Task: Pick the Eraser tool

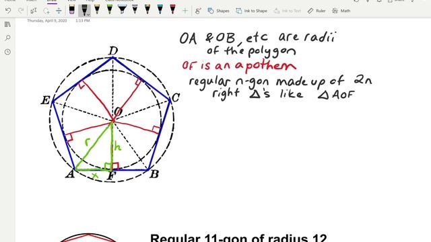Action: click(x=72, y=10)
